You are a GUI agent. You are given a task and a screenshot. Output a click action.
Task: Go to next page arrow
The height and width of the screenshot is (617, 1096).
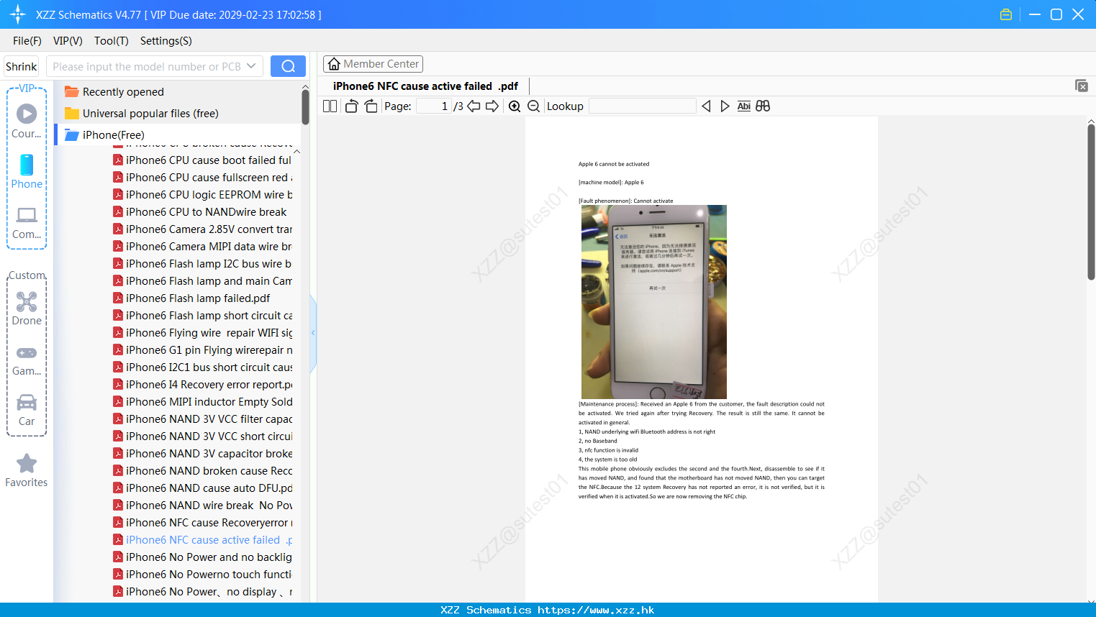(492, 106)
